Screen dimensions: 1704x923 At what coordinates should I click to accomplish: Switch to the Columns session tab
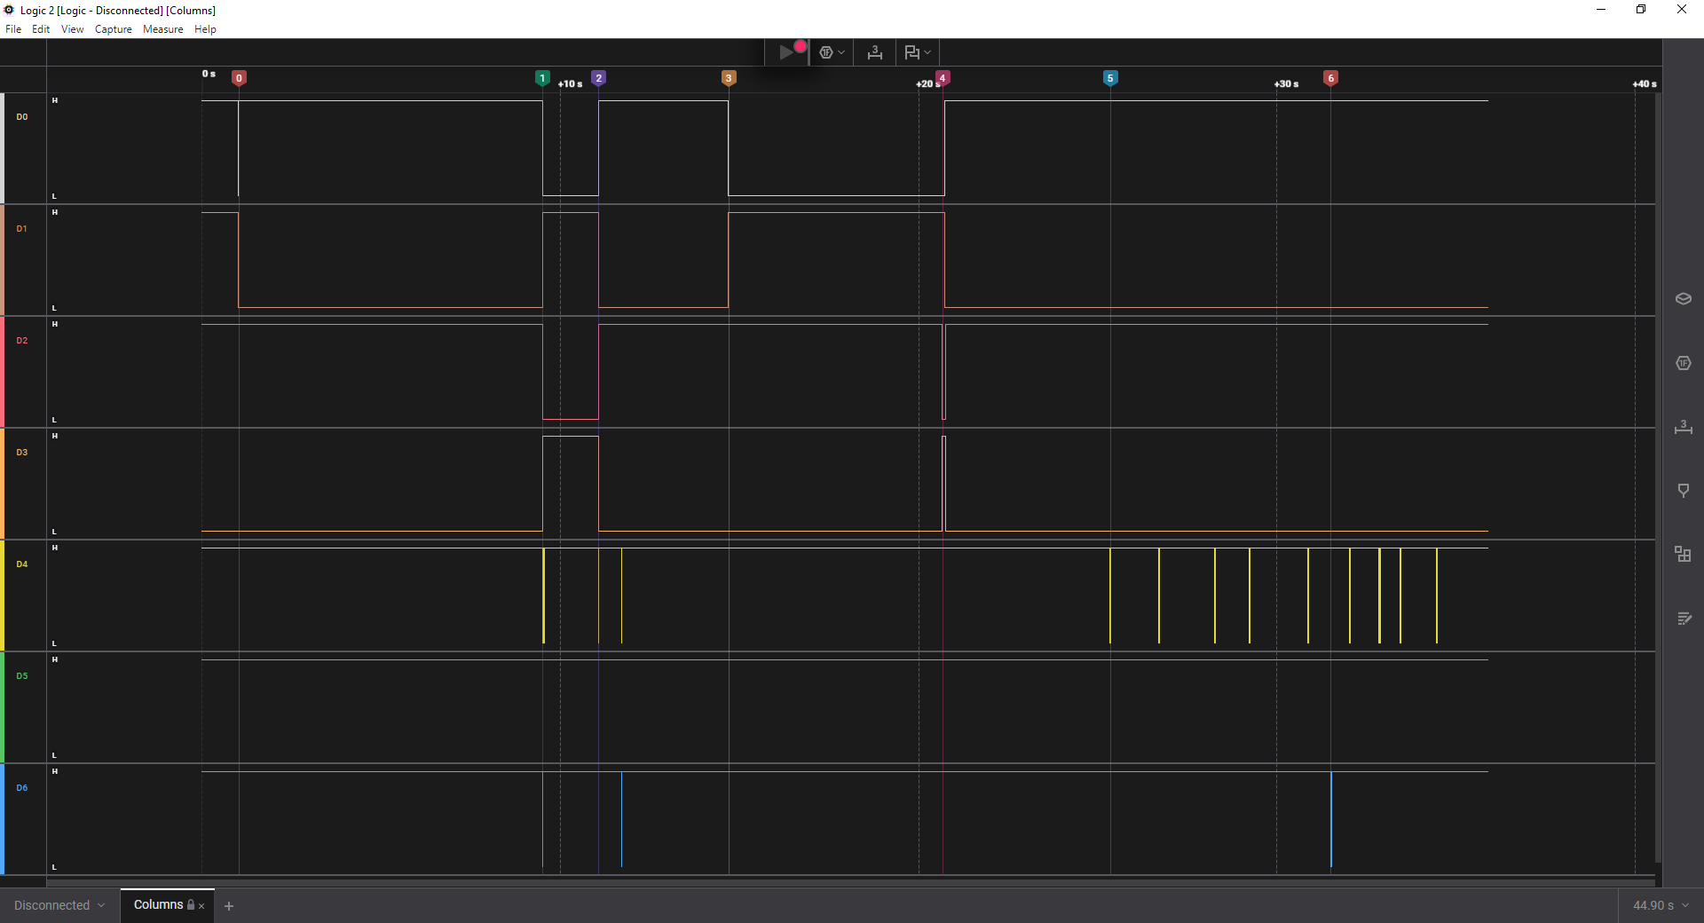[x=158, y=904]
